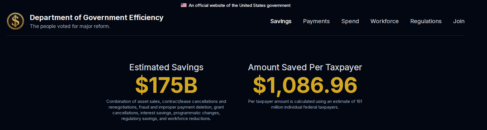The image size is (487, 130).
Task: Click the Department of Government Efficiency title
Action: [x=96, y=17]
